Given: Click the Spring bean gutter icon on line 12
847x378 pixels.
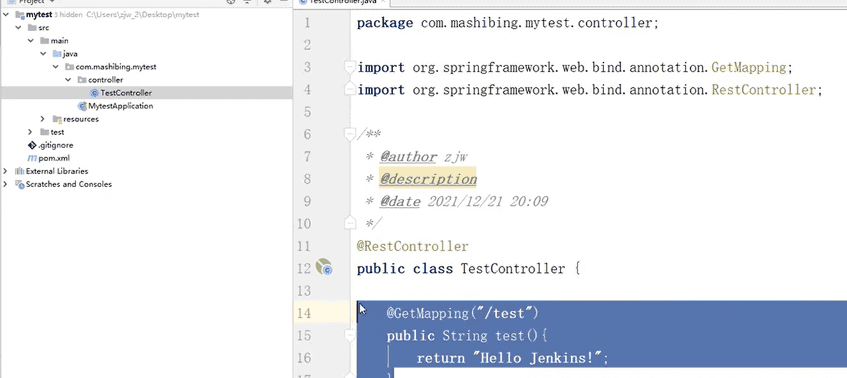Looking at the screenshot, I should pyautogui.click(x=324, y=268).
